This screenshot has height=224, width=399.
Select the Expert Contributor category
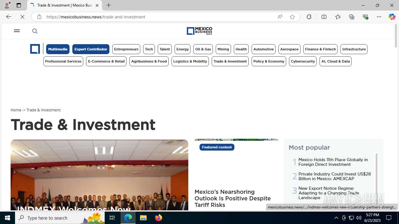(x=91, y=49)
